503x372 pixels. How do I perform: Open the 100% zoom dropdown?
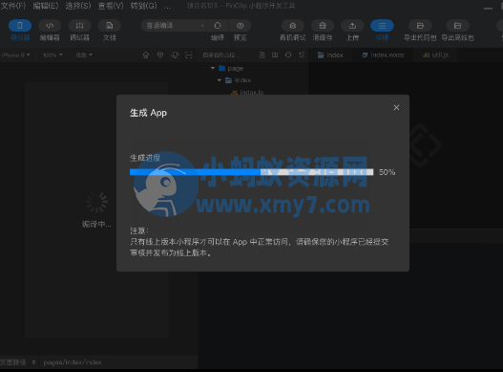point(52,55)
